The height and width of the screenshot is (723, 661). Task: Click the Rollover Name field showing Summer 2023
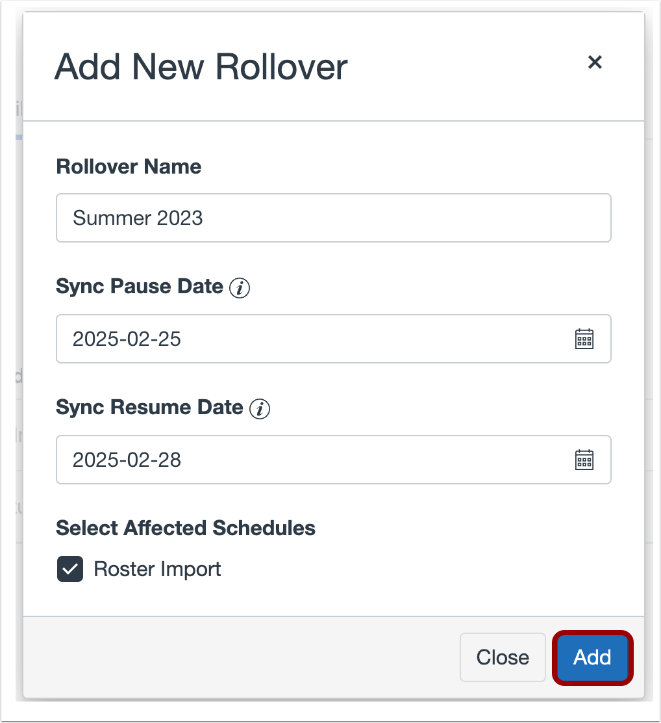pyautogui.click(x=333, y=218)
